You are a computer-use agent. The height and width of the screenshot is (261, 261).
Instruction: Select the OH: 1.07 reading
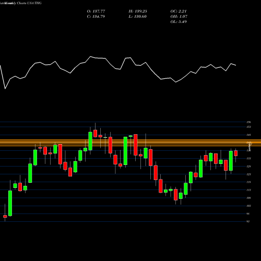point(179,17)
